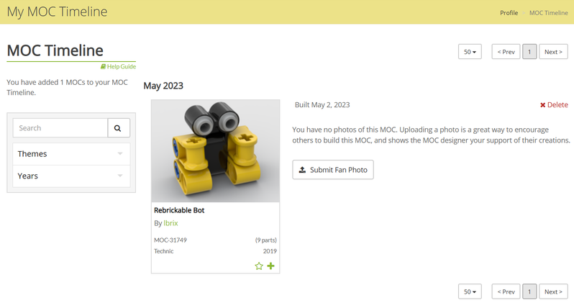Go to next page using top Next
The image size is (574, 303).
553,52
